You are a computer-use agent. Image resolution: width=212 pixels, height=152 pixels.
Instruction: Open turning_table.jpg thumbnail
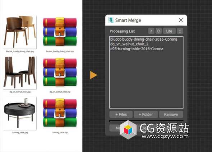coord(20,113)
